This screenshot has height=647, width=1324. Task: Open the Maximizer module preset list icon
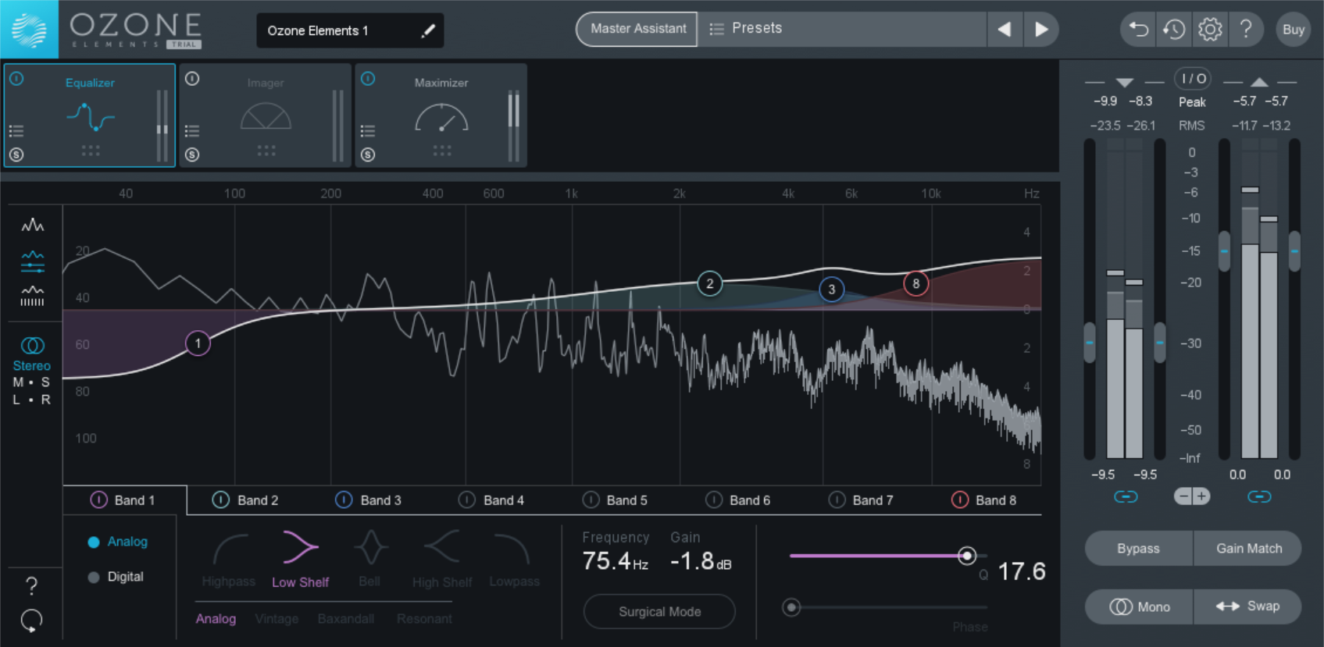tap(368, 131)
